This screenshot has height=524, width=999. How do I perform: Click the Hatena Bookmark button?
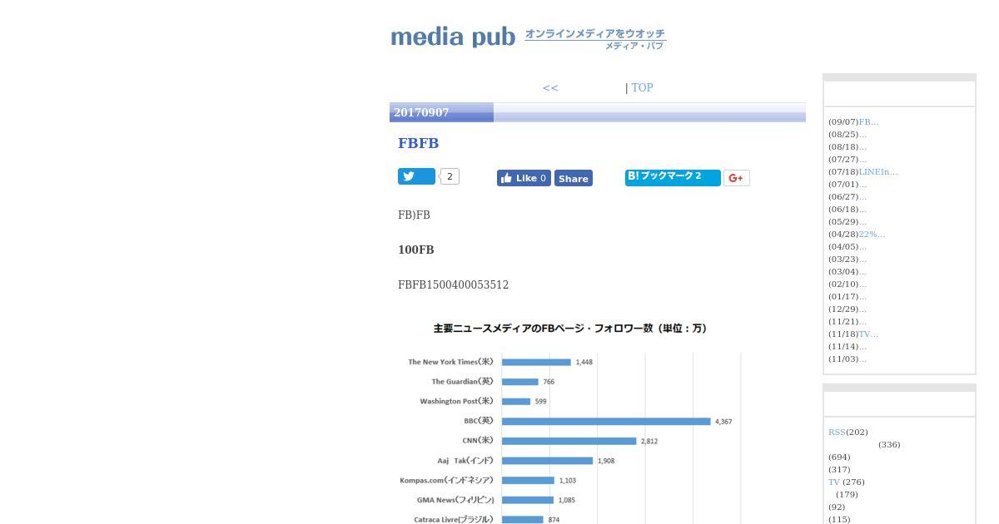[673, 177]
